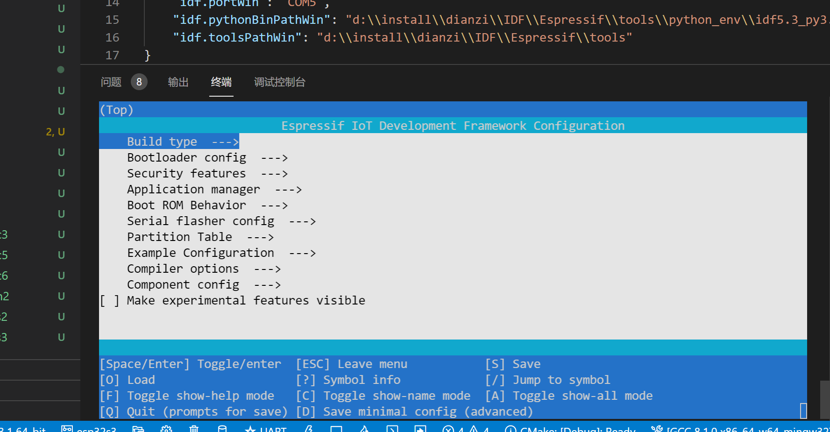Click the problems badge showing 8
The image size is (830, 432).
[x=139, y=81]
